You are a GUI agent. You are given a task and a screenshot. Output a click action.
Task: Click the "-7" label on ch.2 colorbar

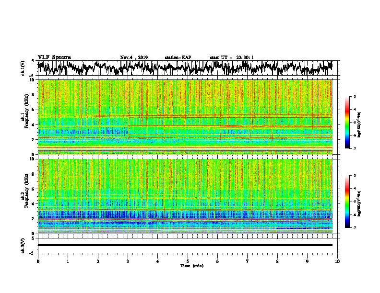click(x=354, y=227)
